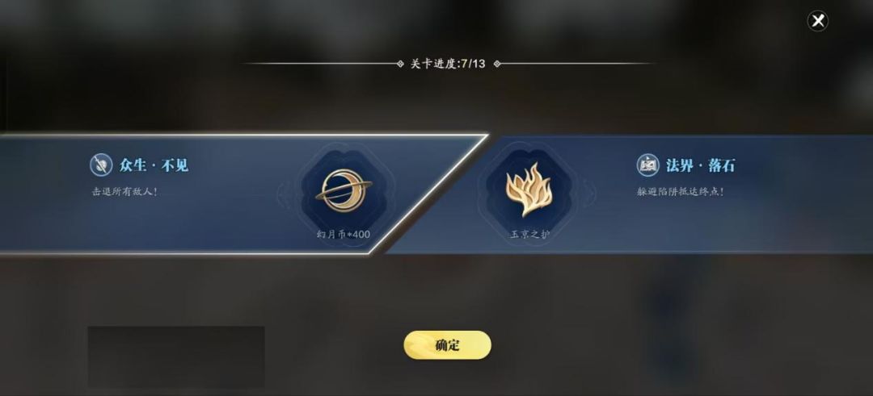Image resolution: width=873 pixels, height=396 pixels.
Task: Click the 击退所有敌人 objective text
Action: (124, 192)
